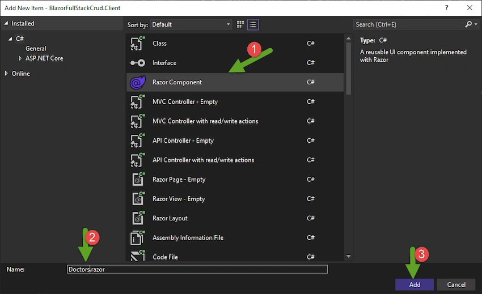Open search options dropdown arrow
Image resolution: width=482 pixels, height=294 pixels.
[476, 24]
